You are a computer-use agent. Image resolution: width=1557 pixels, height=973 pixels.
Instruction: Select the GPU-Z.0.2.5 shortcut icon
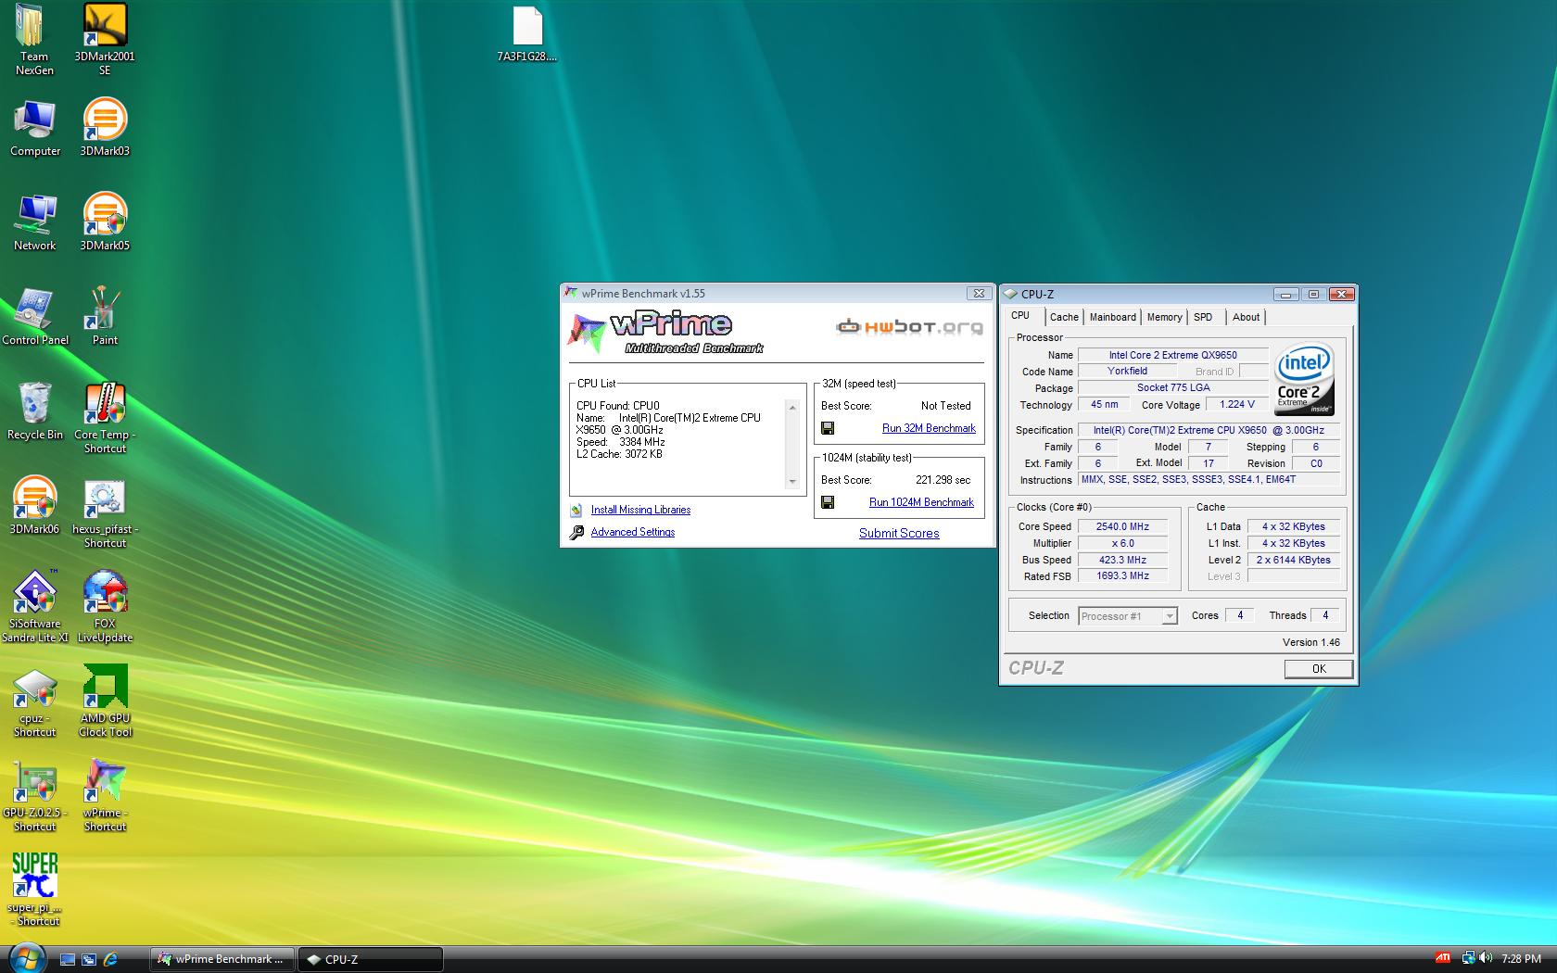[35, 797]
